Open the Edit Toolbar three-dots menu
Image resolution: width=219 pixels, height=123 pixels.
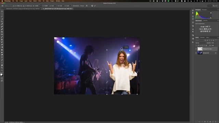(x=2, y=70)
